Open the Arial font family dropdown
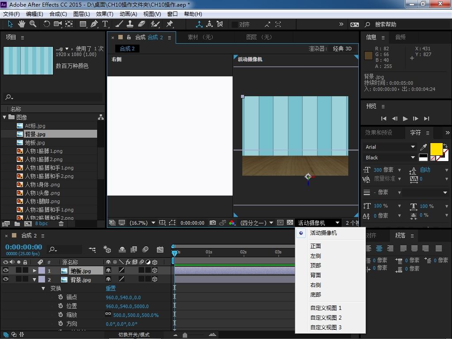The width and height of the screenshot is (452, 339). [x=390, y=147]
